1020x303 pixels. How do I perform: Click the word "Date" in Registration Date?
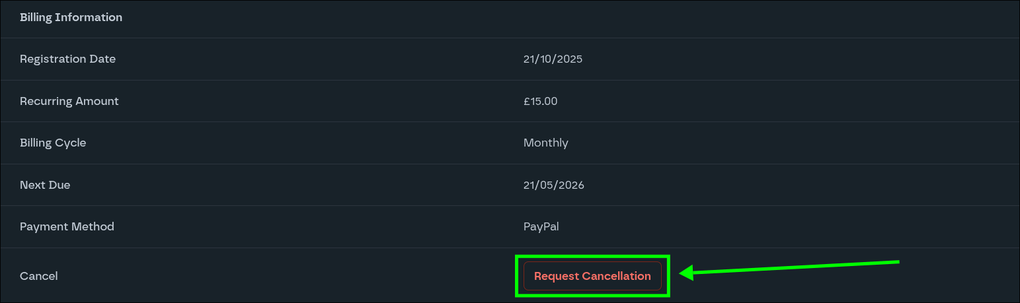click(x=102, y=59)
